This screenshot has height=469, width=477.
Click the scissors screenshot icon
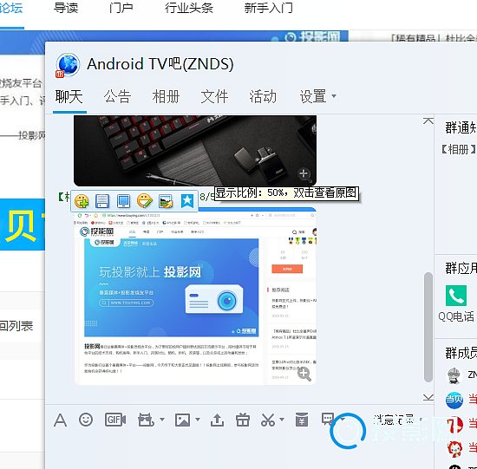coord(268,420)
